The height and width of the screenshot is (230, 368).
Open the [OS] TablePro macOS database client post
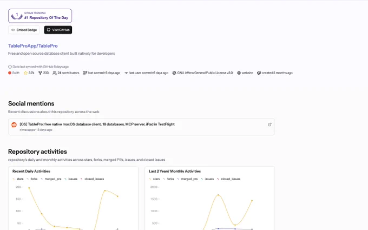(x=97, y=124)
